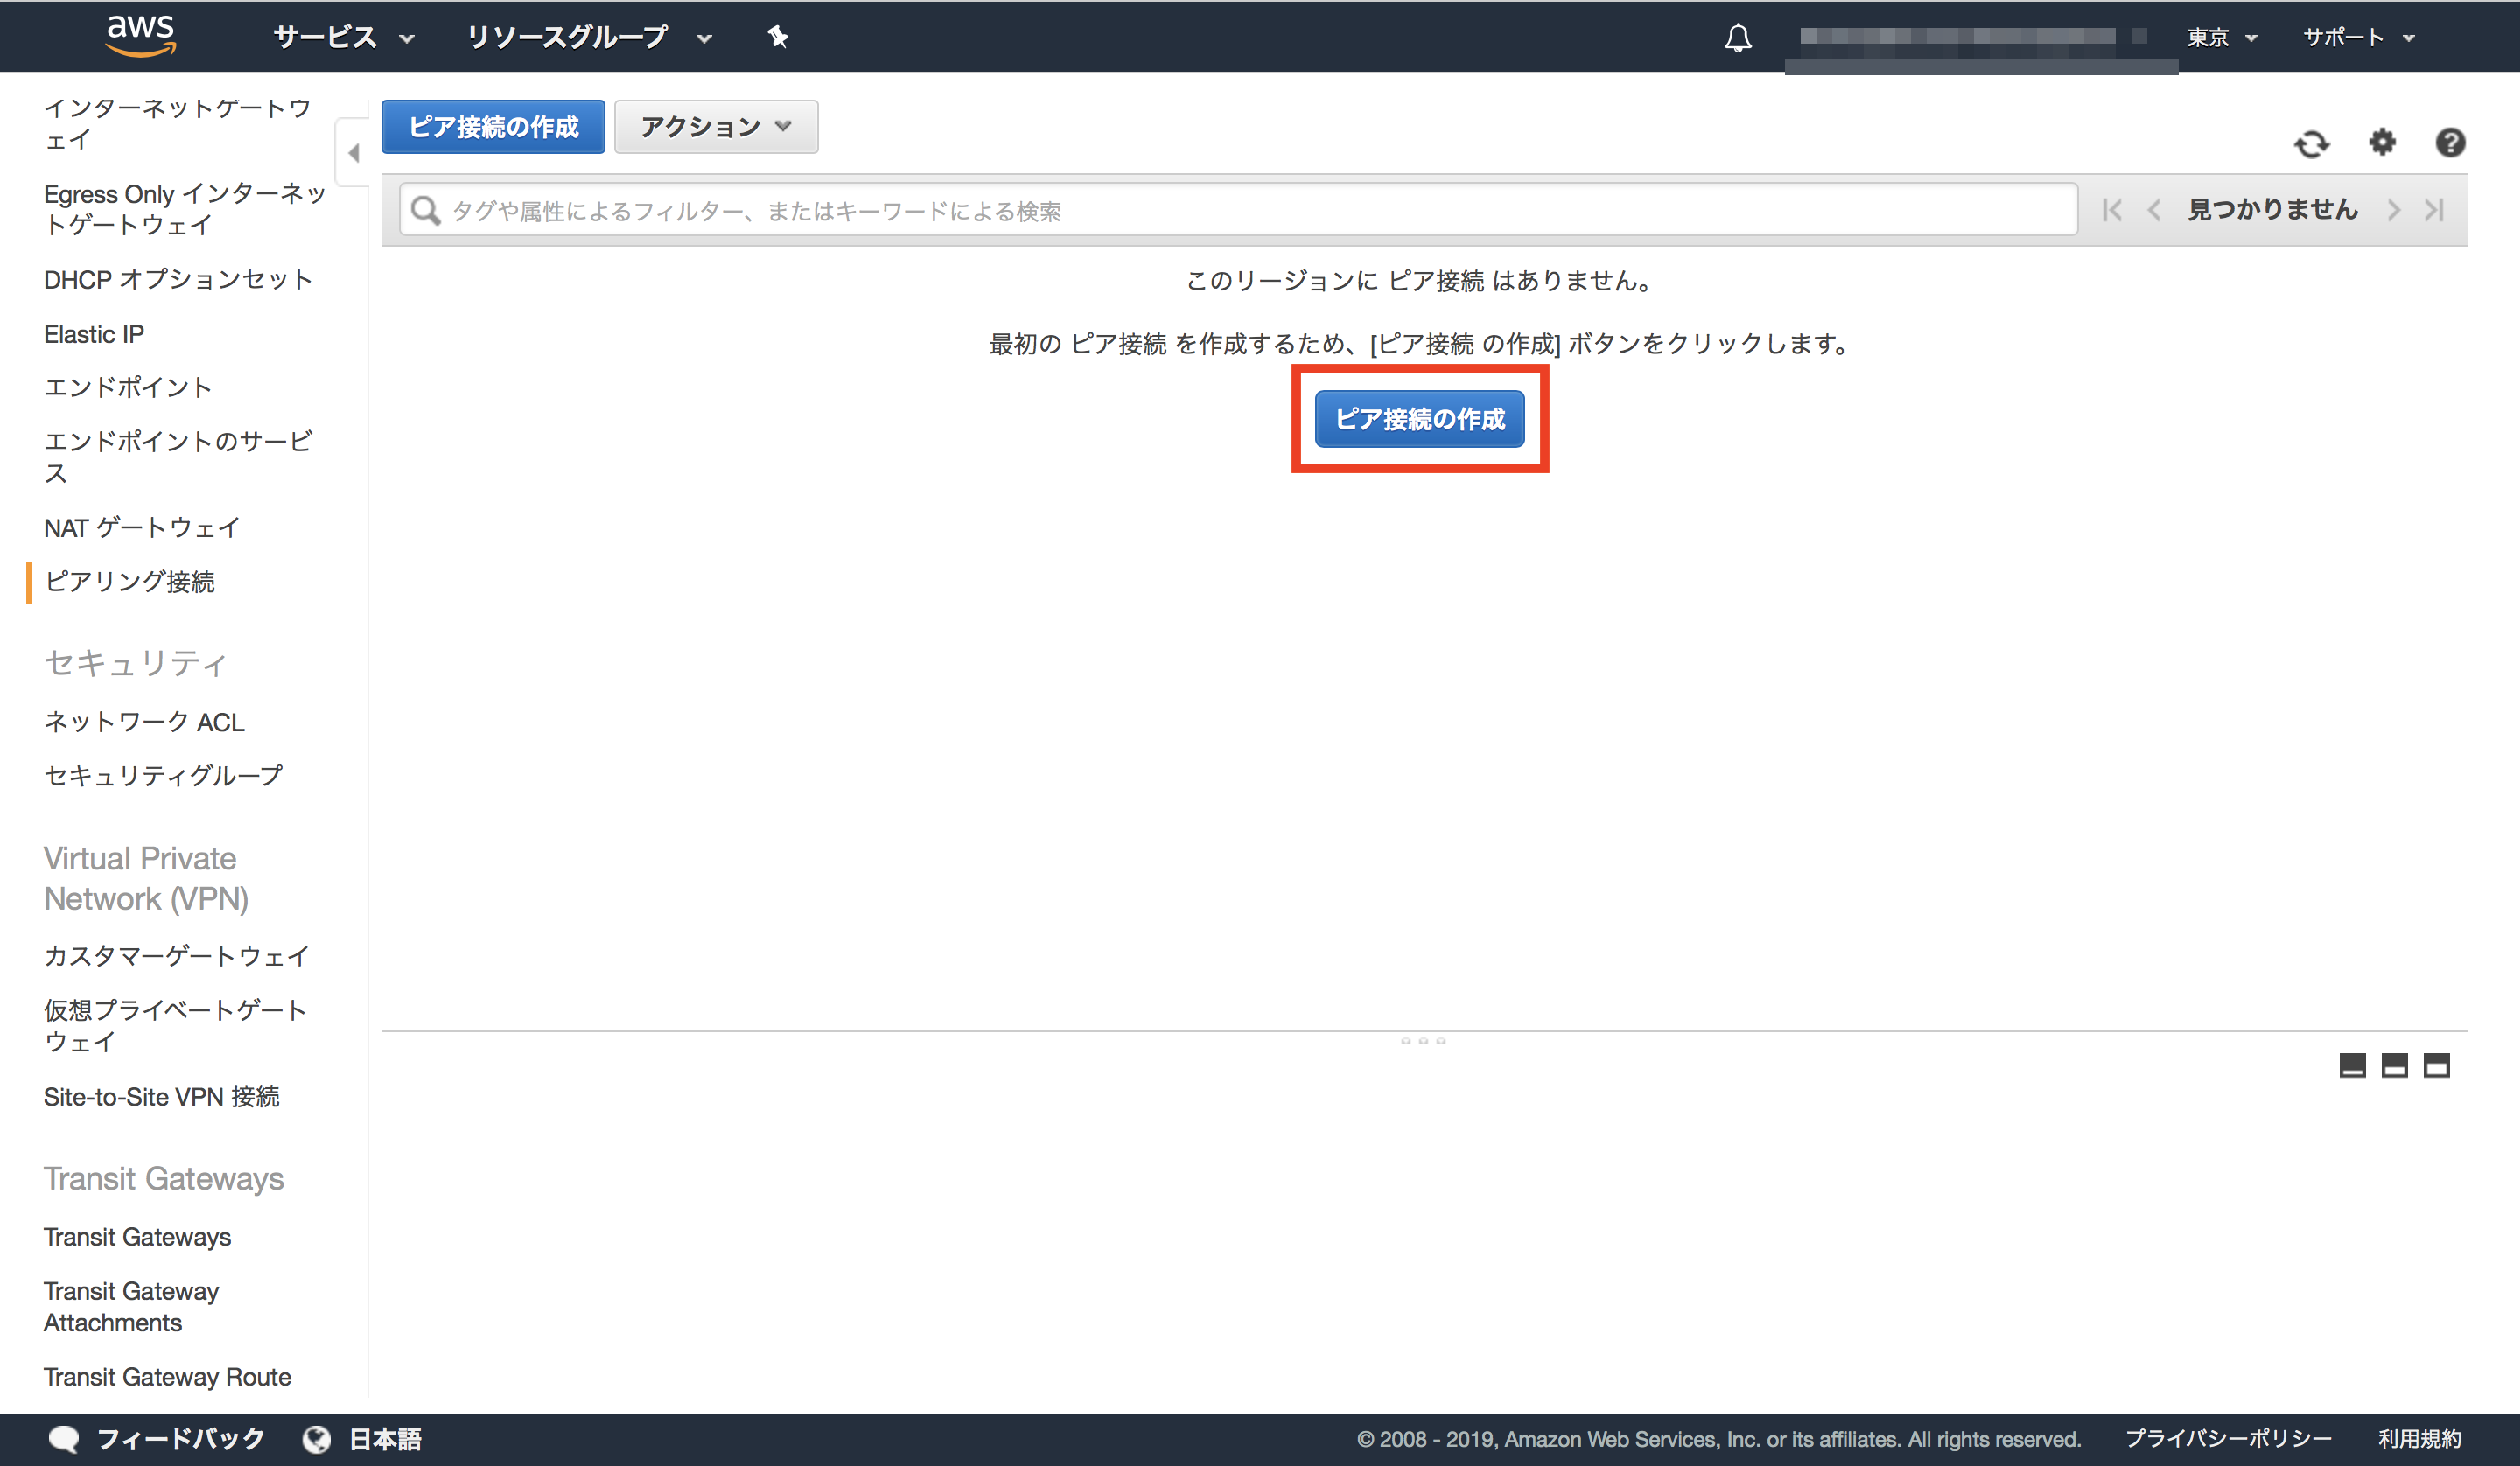Click the highlighted ピア接続の作成 button
The image size is (2520, 1466).
pyautogui.click(x=1419, y=419)
